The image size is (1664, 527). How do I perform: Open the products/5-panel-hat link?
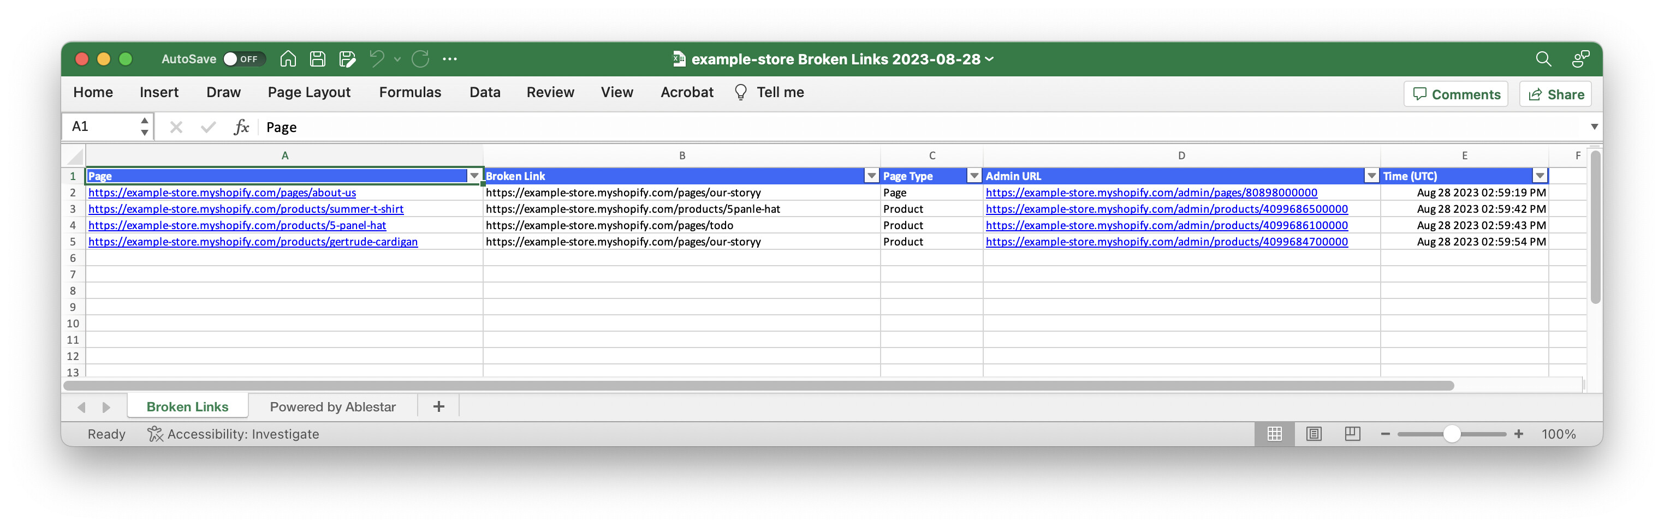point(237,225)
